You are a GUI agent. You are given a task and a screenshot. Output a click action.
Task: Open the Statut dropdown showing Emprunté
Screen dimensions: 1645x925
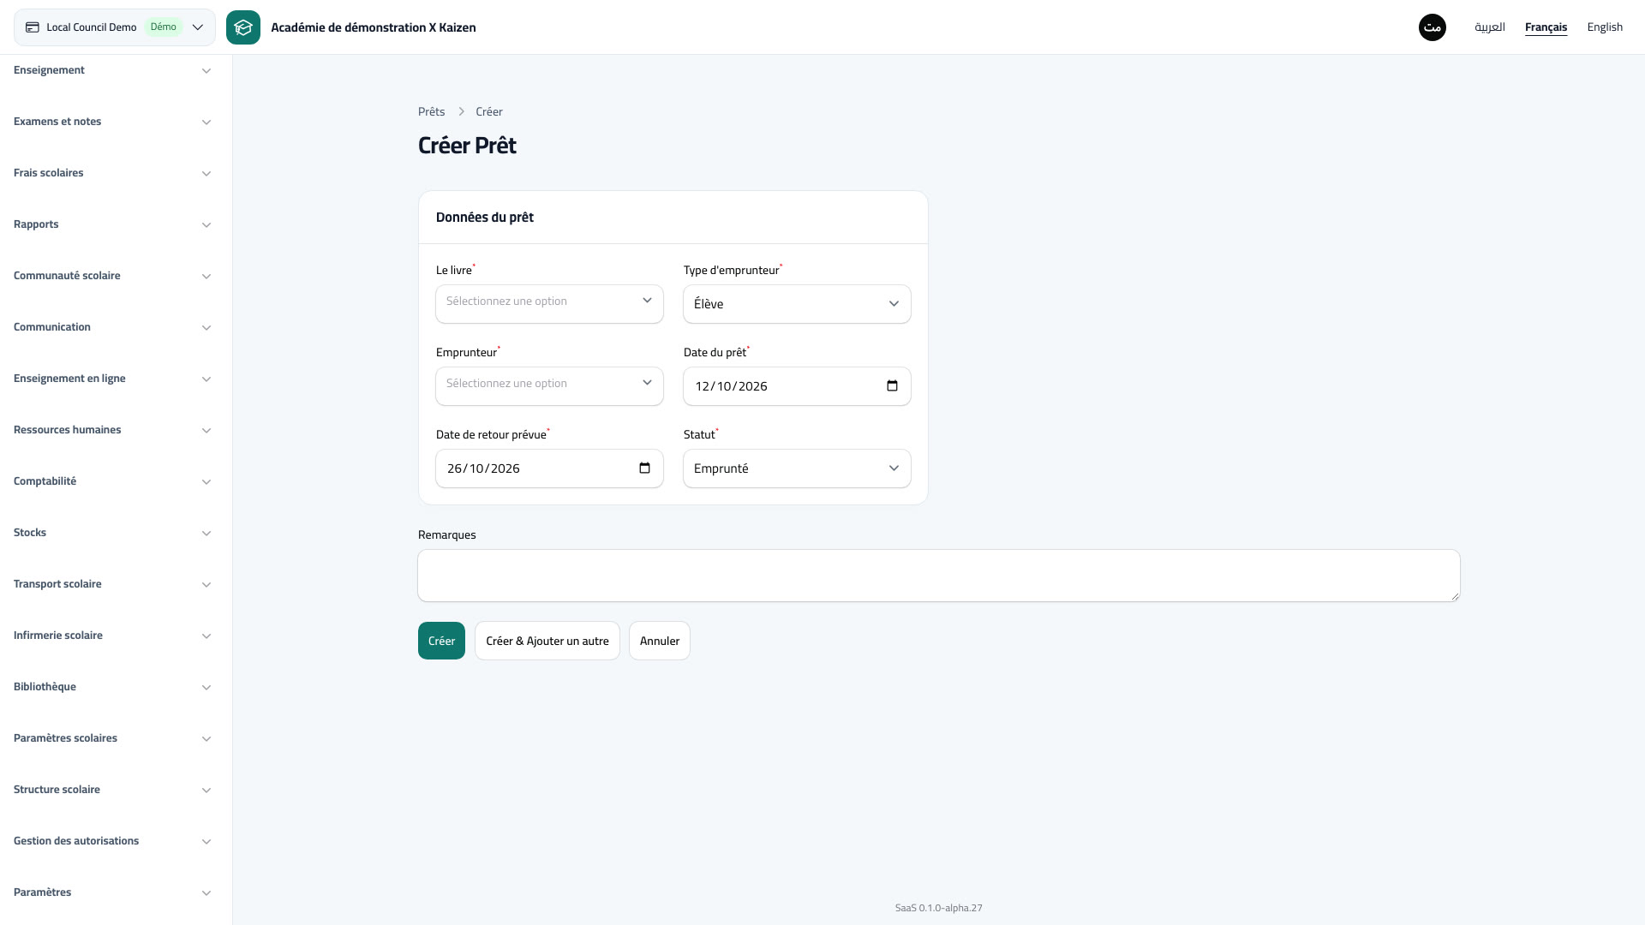(797, 468)
